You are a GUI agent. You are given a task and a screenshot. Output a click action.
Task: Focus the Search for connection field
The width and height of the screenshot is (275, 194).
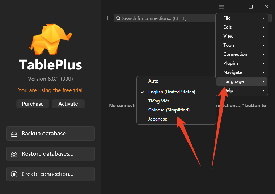[165, 18]
